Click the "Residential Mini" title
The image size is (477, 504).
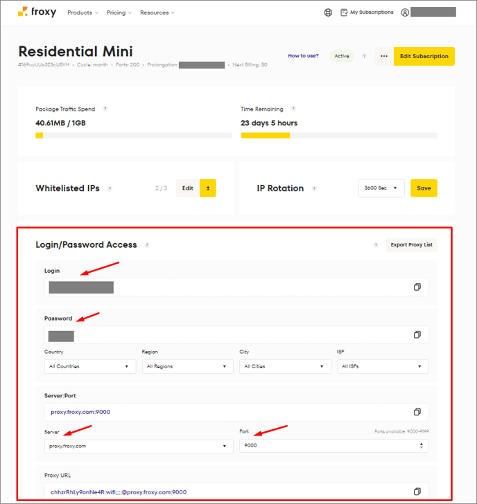[x=76, y=51]
